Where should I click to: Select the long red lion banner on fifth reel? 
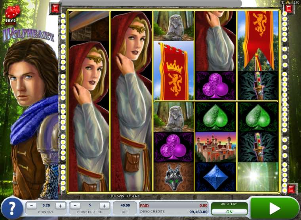click(x=258, y=41)
